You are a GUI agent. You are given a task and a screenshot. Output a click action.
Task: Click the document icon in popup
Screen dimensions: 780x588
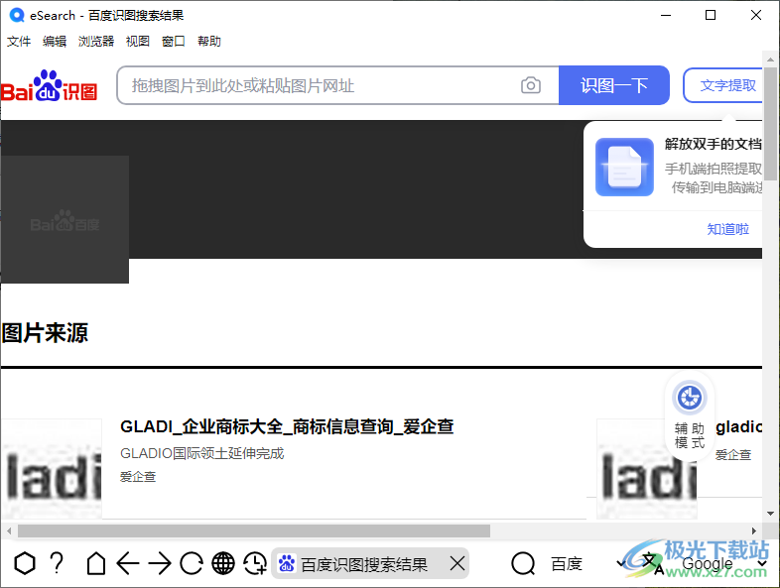coord(624,167)
